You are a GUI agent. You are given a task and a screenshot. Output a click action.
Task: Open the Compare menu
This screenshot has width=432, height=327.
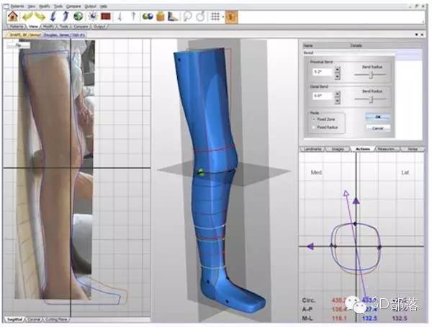73,6
